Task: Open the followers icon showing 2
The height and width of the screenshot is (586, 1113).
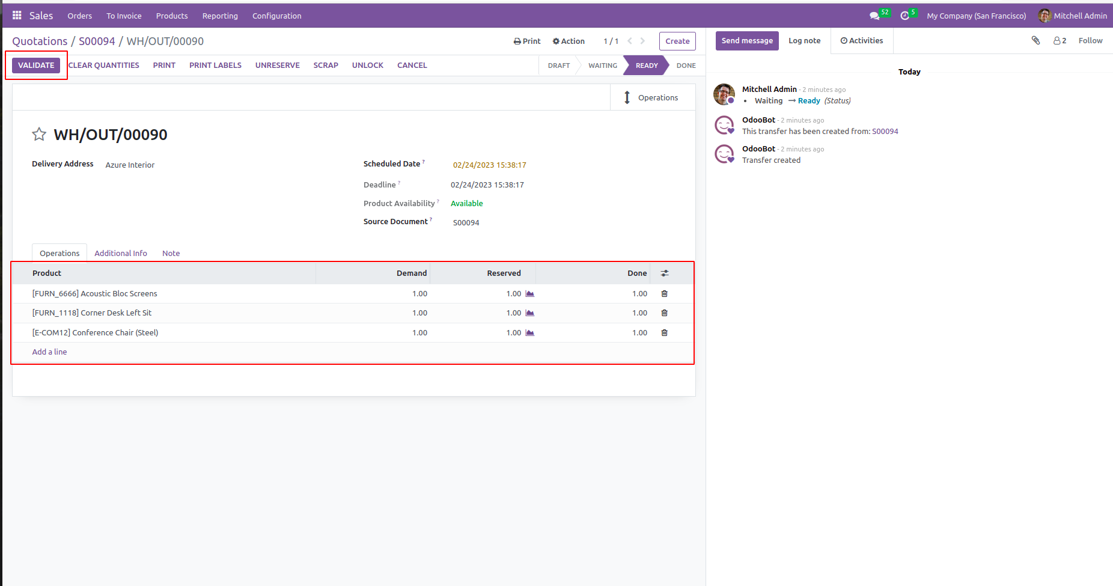Action: click(1060, 41)
